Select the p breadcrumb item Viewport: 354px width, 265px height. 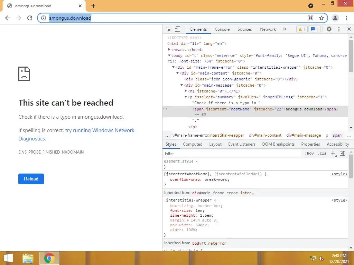[x=327, y=135]
